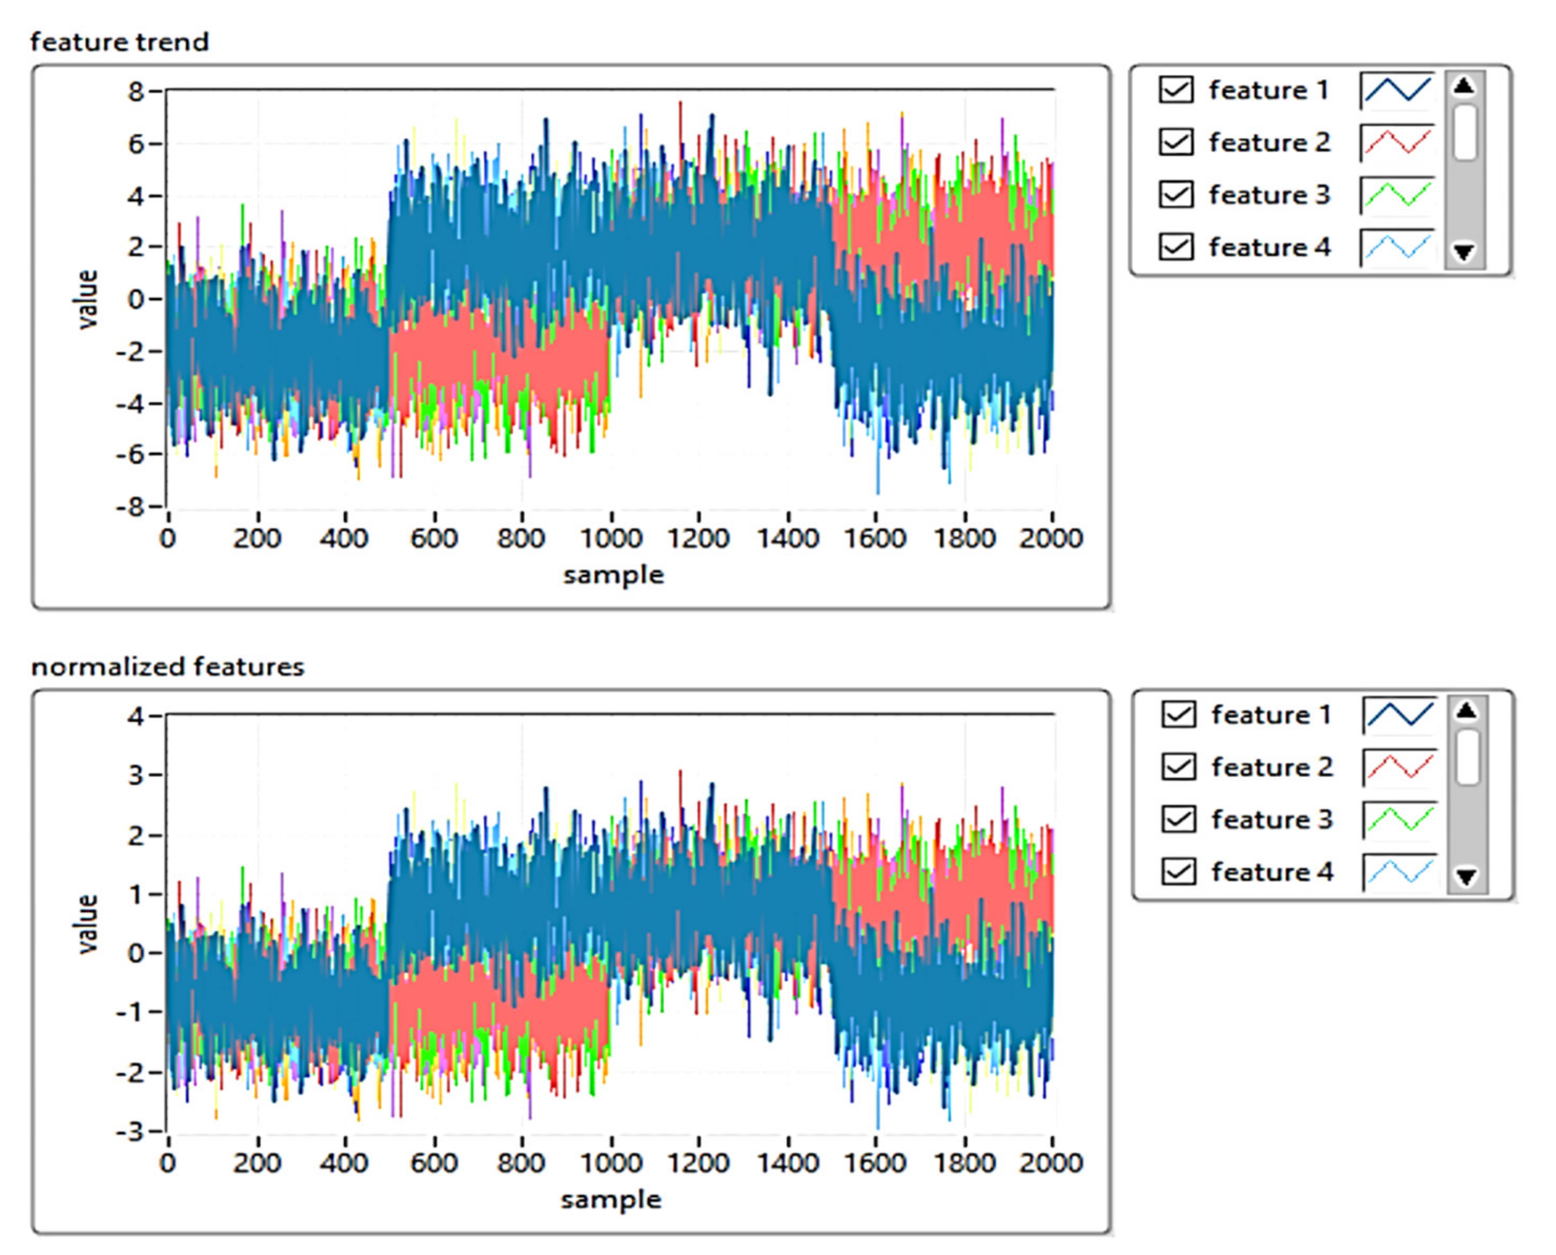Toggle feature 2 checkbox in feature trend legend
Image resolution: width=1556 pixels, height=1255 pixels.
(x=1176, y=142)
